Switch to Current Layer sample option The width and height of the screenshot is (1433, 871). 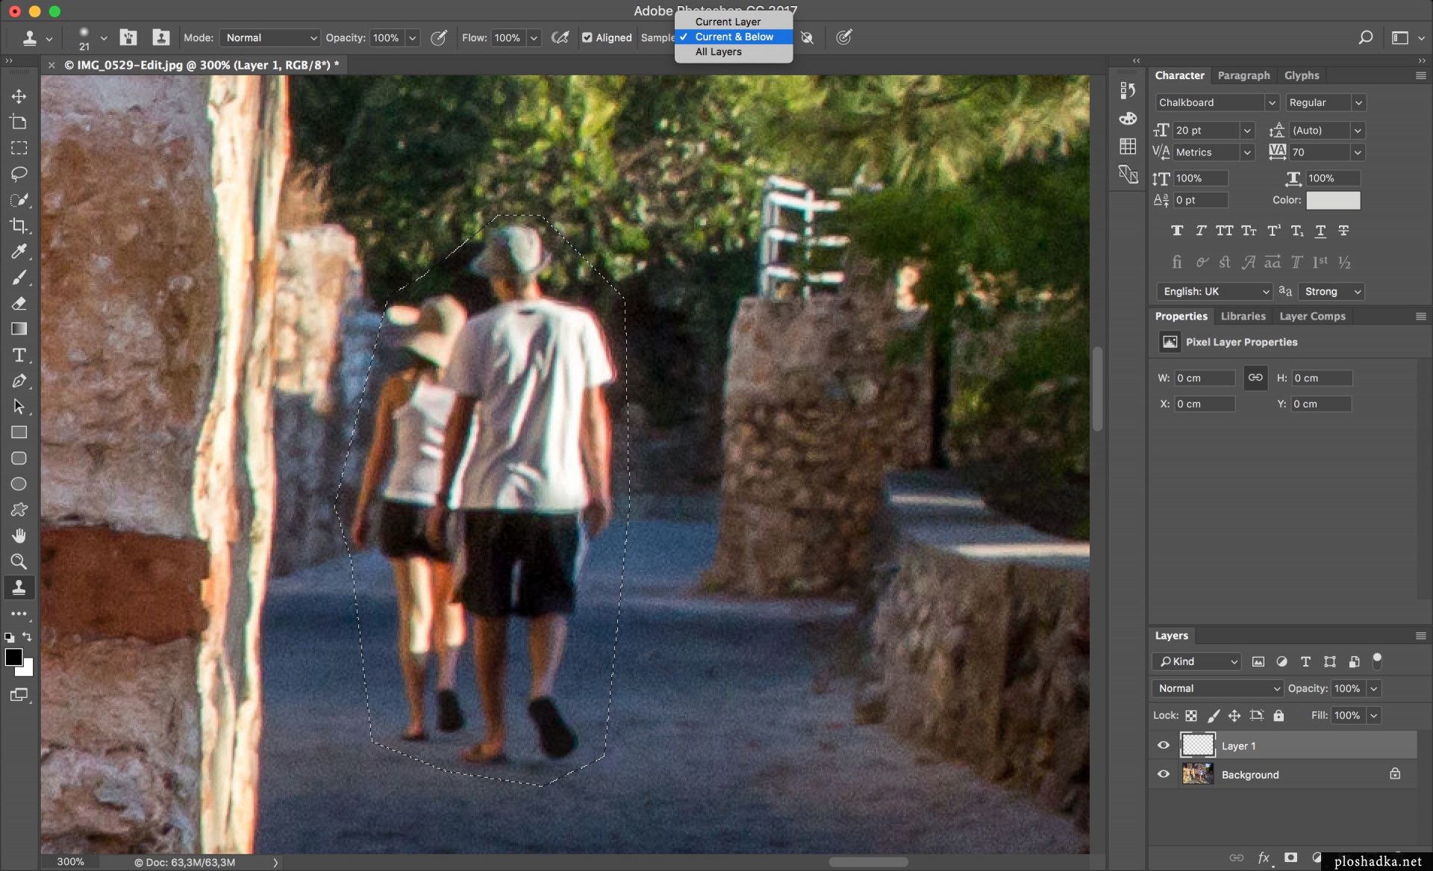(x=727, y=22)
